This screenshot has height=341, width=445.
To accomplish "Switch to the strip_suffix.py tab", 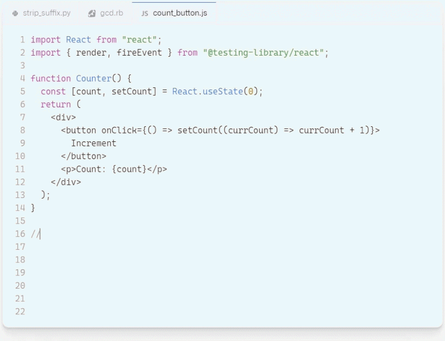I will coord(41,13).
